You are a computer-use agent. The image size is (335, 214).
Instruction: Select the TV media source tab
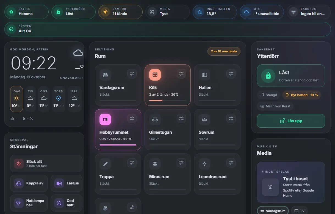299,211
